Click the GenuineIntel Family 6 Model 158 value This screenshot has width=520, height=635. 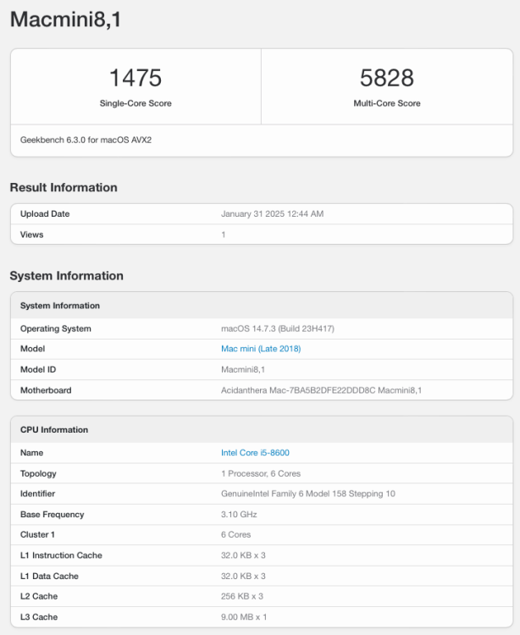308,494
